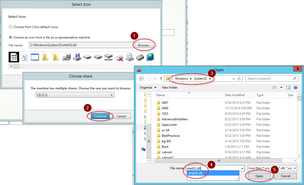Click the Forward arrow in Open dialog
Image resolution: width=304 pixels, height=185 pixels.
[149, 79]
